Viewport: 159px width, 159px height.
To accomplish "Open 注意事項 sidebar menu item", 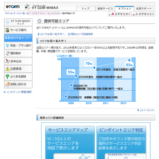I will click(18, 69).
